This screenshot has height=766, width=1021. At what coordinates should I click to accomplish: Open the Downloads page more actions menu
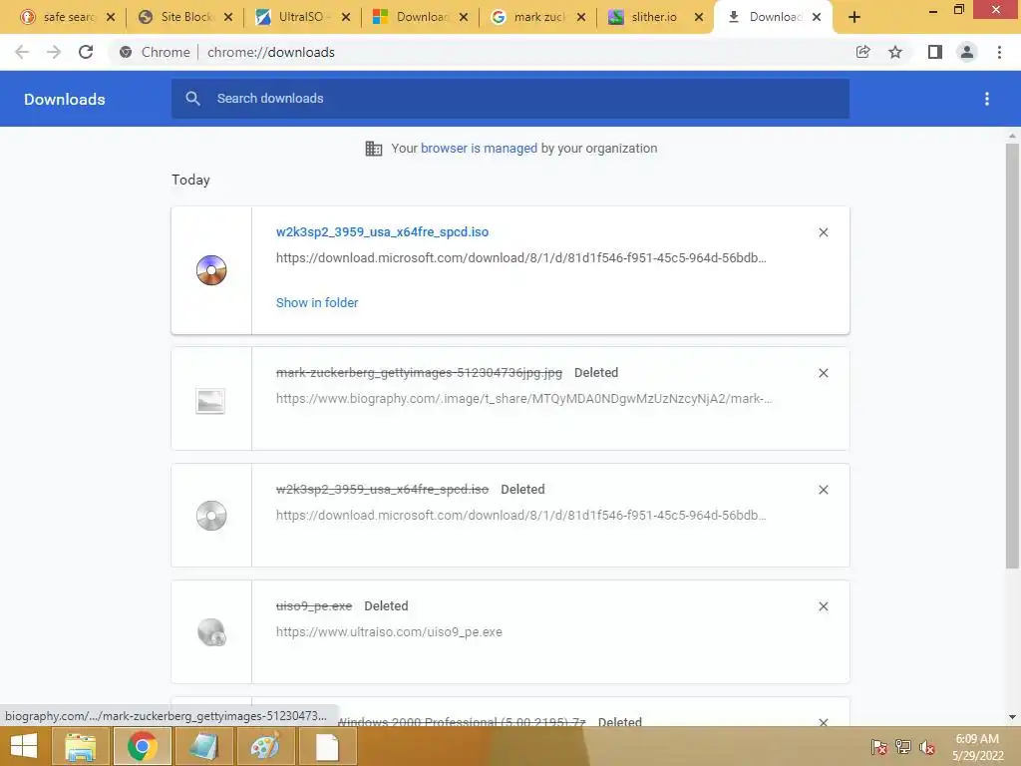(x=987, y=99)
